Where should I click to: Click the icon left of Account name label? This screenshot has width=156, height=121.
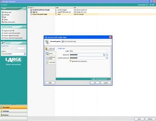pyautogui.click(x=47, y=42)
